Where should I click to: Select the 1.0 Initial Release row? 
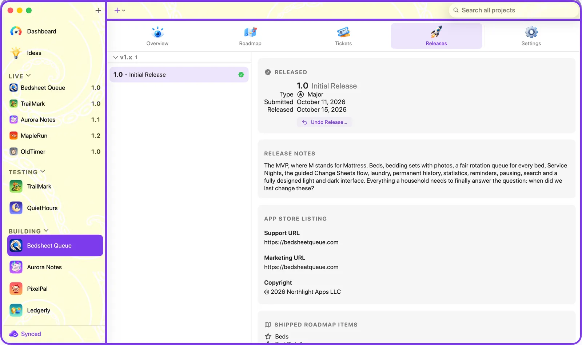tap(179, 75)
